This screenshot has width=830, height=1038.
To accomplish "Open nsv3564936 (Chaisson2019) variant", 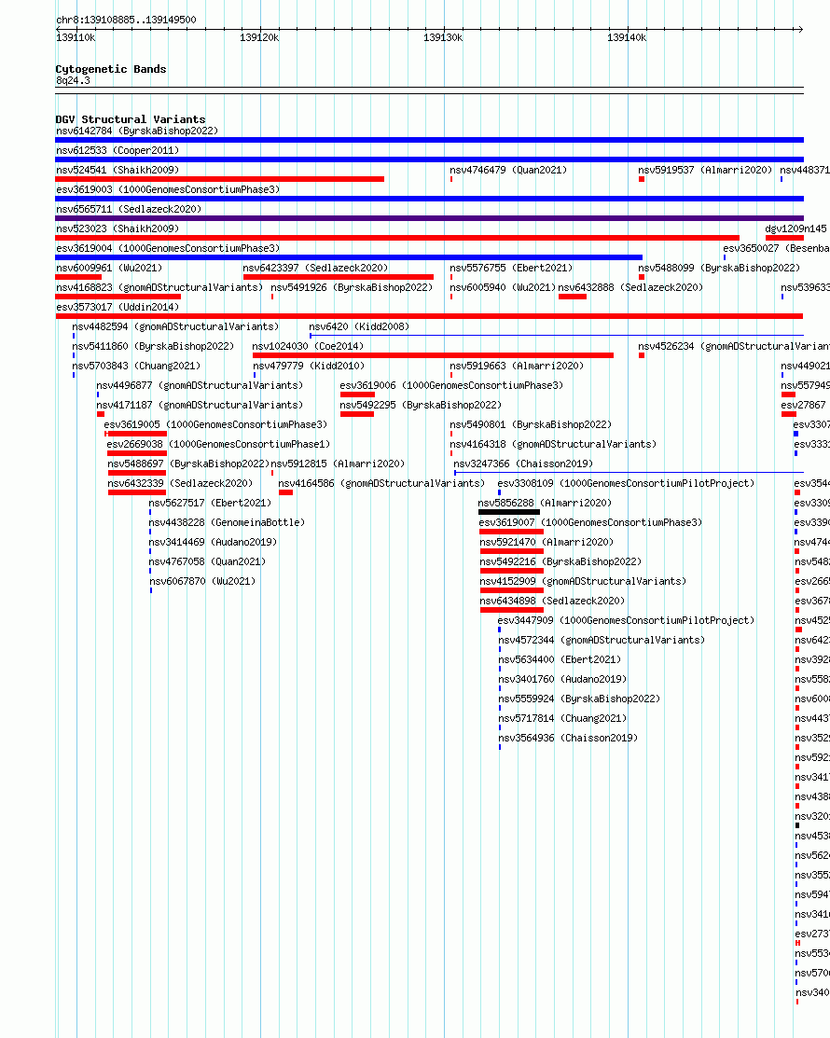I will [x=568, y=738].
